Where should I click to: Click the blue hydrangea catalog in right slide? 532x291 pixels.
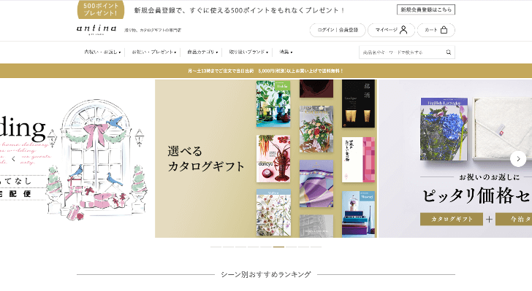[x=444, y=129]
